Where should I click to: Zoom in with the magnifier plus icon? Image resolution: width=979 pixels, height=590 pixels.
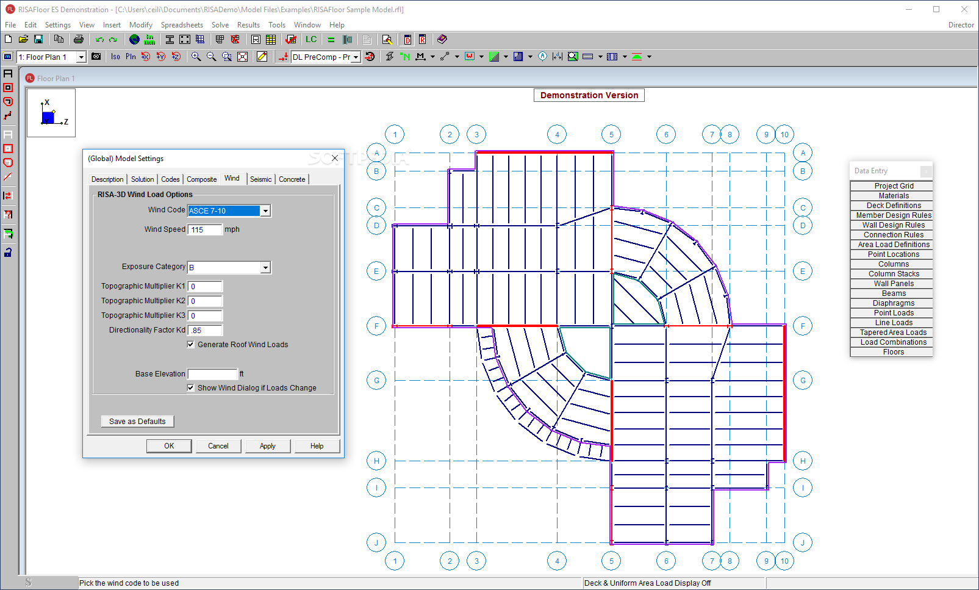tap(196, 56)
